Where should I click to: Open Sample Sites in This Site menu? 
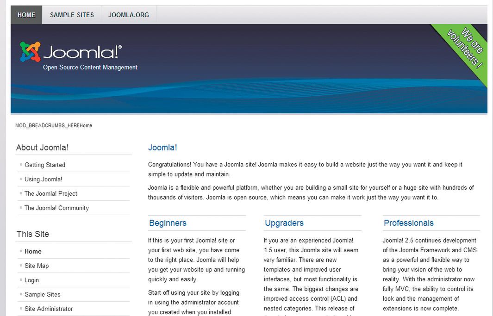42,294
